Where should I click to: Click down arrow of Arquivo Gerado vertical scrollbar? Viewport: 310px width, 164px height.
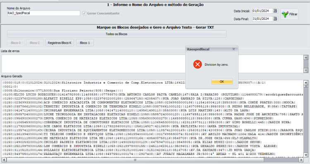[x=306, y=155]
